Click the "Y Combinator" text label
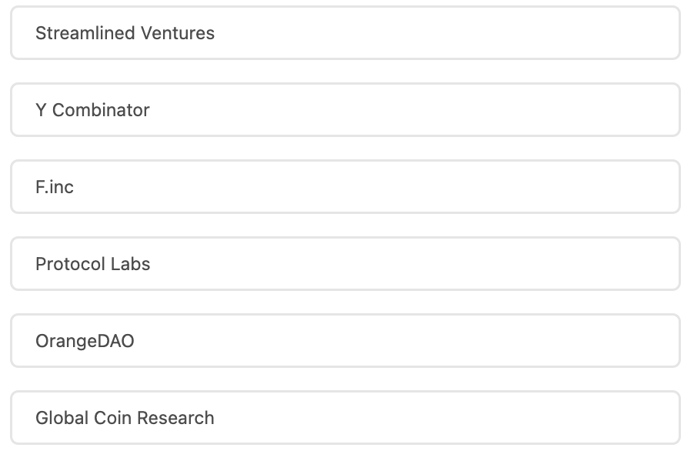This screenshot has height=451, width=694. tap(92, 110)
